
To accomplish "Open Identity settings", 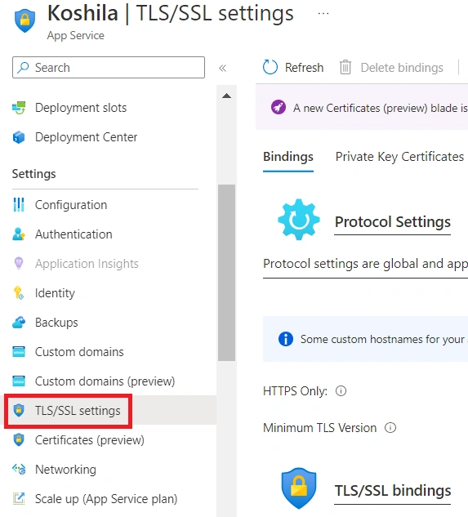I will click(x=55, y=293).
